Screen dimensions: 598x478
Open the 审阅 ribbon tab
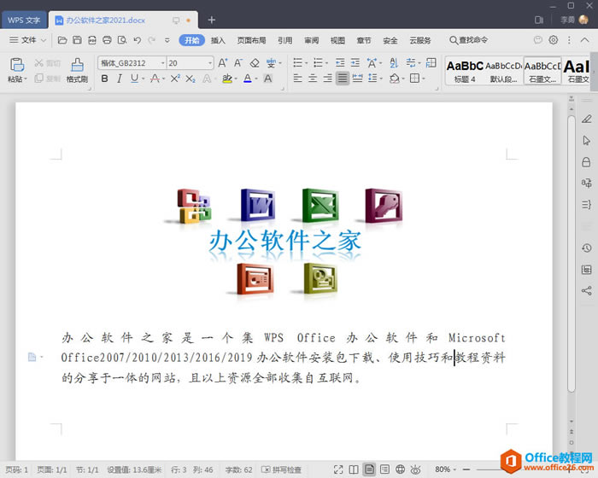pos(312,40)
